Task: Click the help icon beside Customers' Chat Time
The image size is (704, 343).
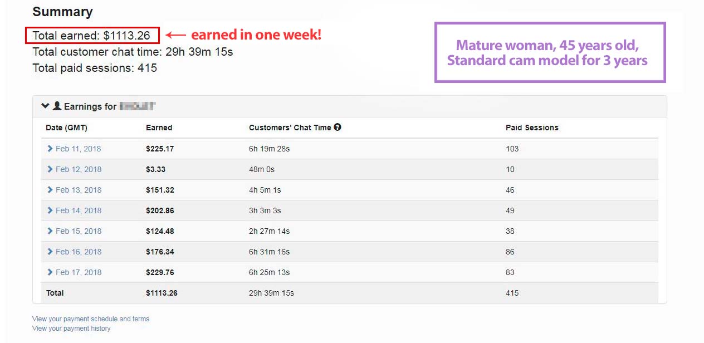Action: tap(338, 128)
